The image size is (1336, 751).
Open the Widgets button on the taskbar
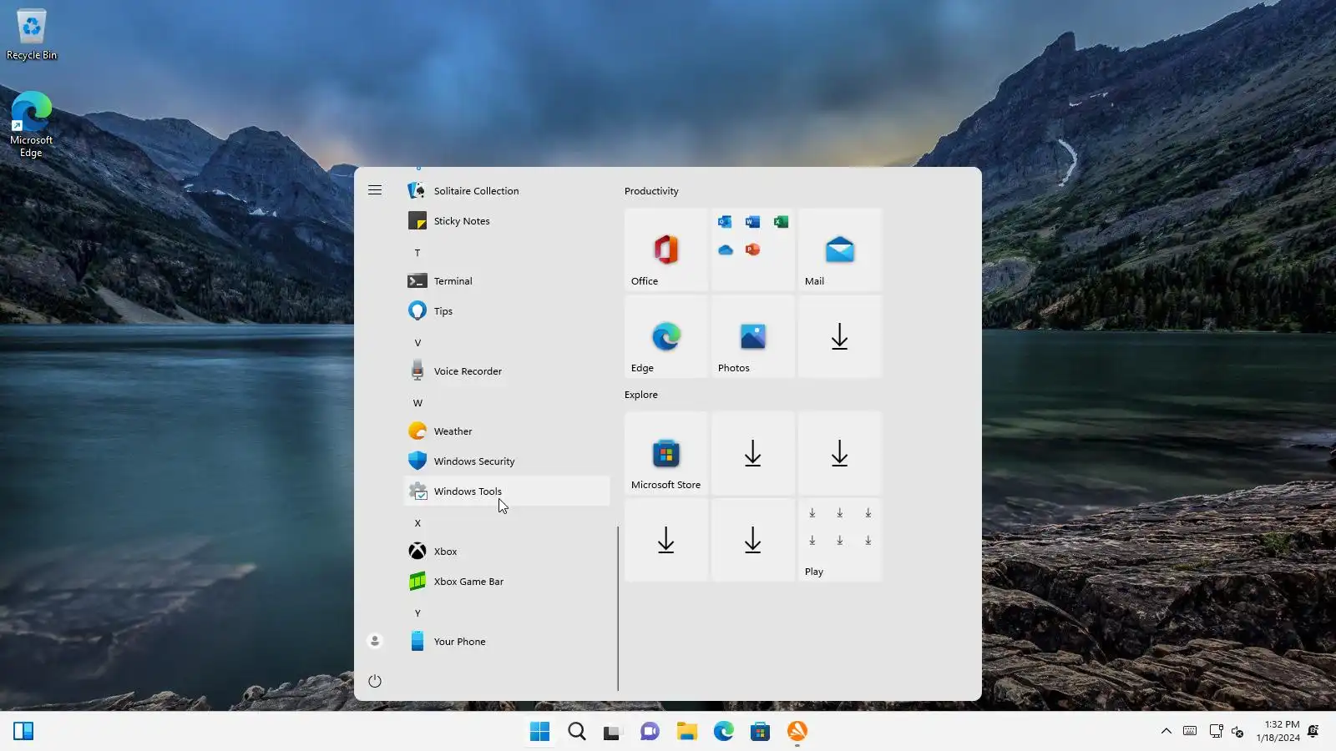click(x=23, y=731)
